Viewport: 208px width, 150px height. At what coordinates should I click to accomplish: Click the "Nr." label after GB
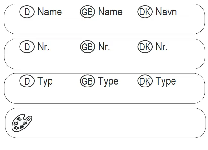(104, 47)
